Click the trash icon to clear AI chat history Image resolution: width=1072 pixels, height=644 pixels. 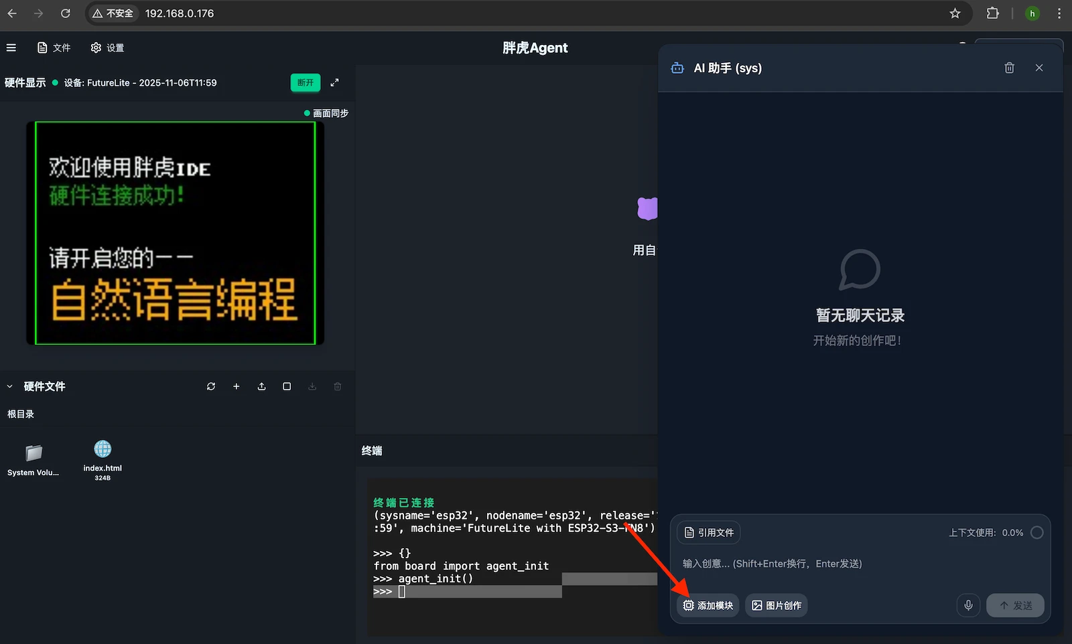(1009, 68)
